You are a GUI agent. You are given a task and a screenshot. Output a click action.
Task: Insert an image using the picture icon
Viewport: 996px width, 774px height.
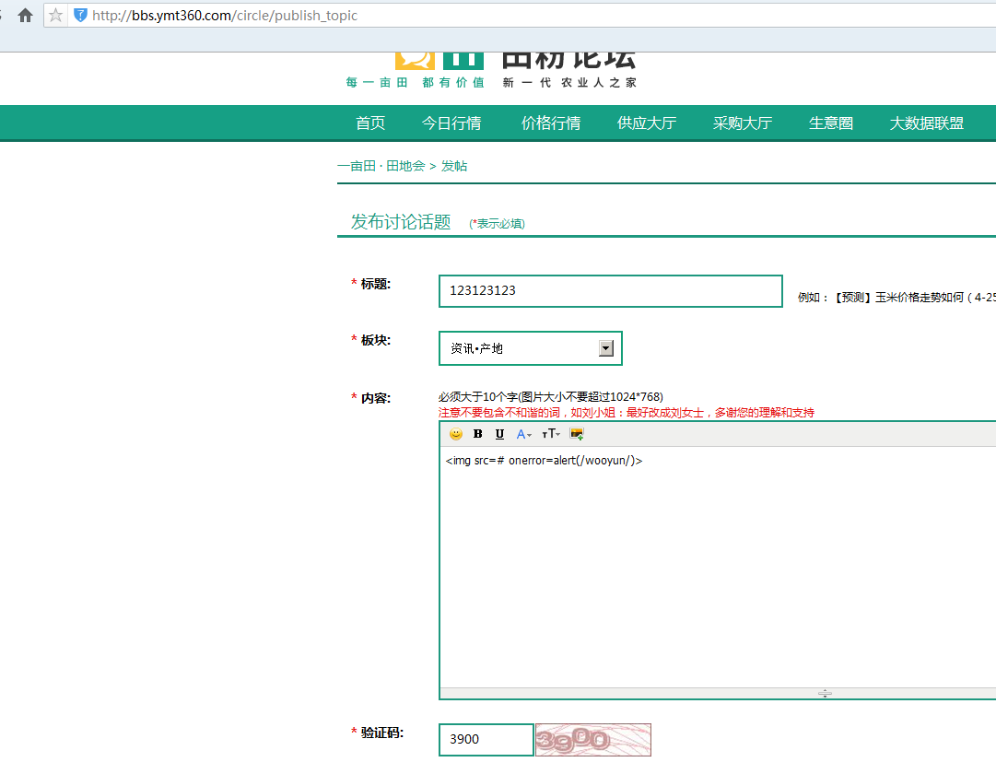pyautogui.click(x=577, y=434)
